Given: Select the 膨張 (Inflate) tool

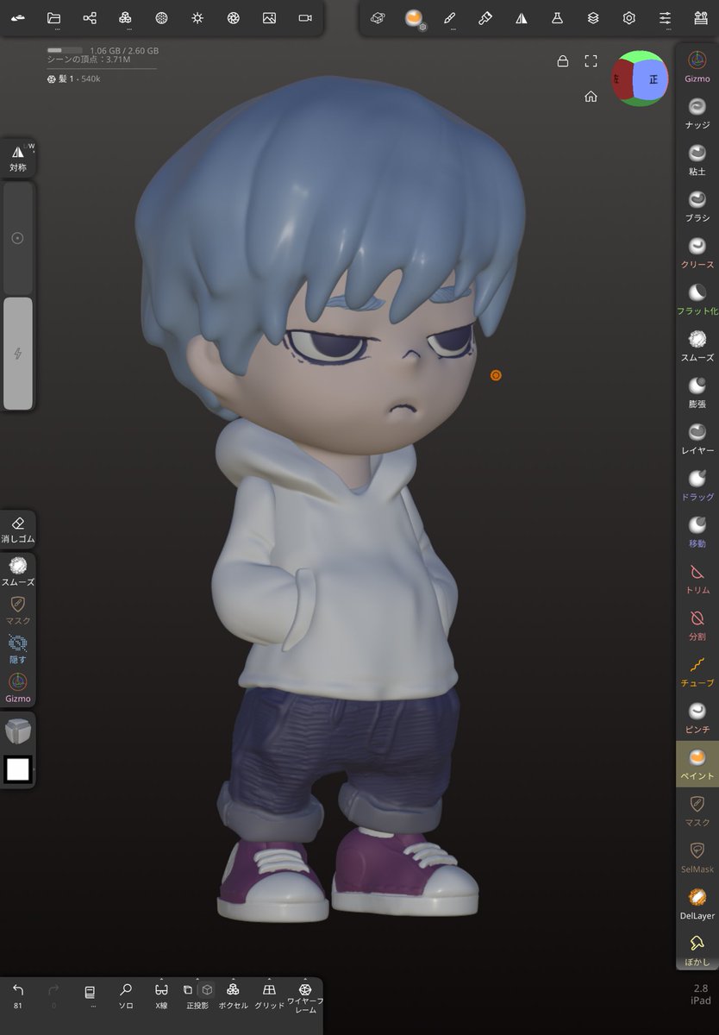Looking at the screenshot, I should click(697, 392).
